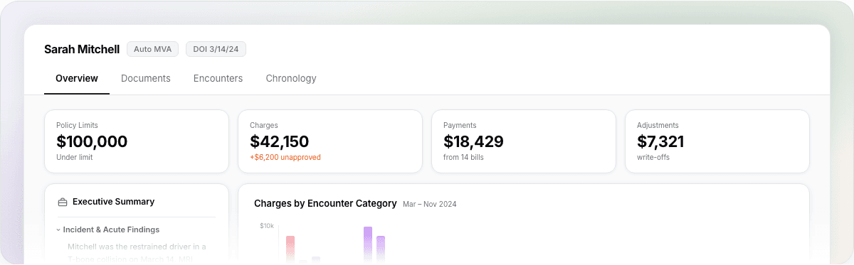
Task: Click the Mar – Nov 2024 date range
Action: 430,205
